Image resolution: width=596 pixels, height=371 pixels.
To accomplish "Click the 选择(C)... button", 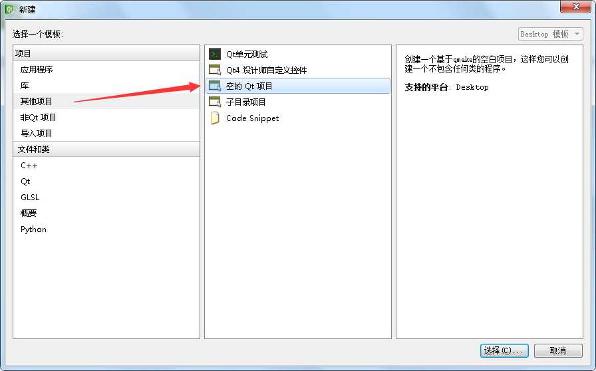I will point(504,350).
